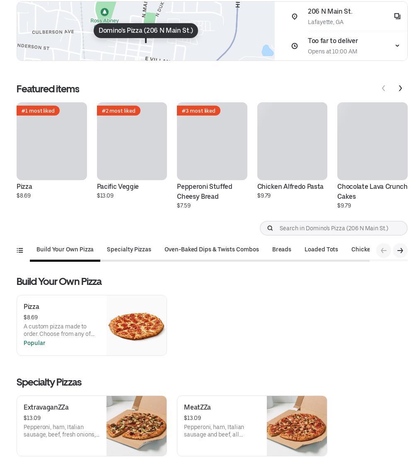Go to the Loaded Tots tab
This screenshot has height=463, width=416.
321,249
